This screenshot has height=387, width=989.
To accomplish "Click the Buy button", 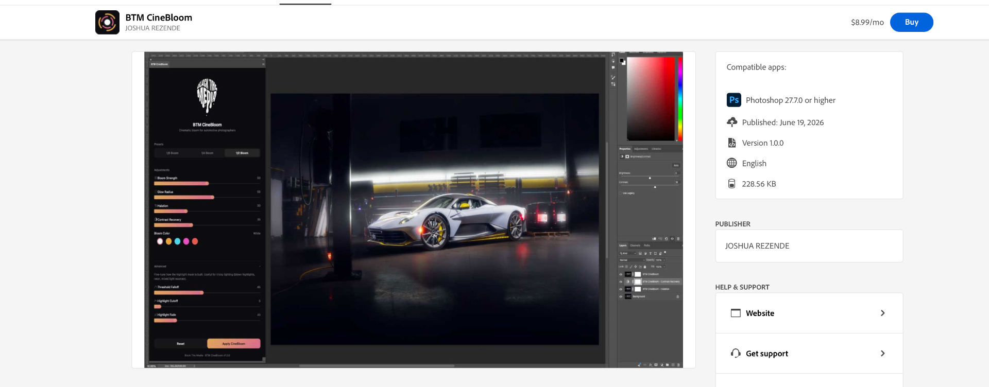I will pyautogui.click(x=911, y=22).
